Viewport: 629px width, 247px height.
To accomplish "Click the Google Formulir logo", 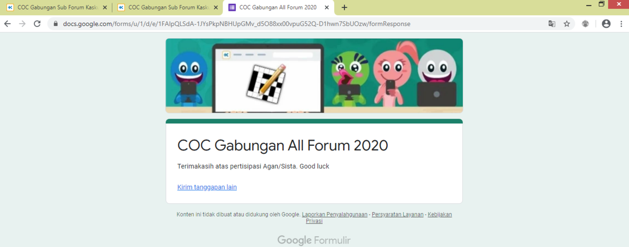I will coord(314,240).
